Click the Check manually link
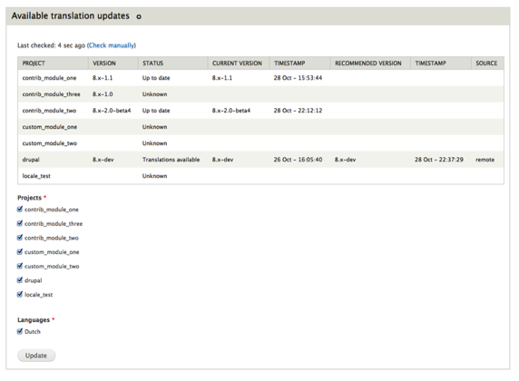 112,45
